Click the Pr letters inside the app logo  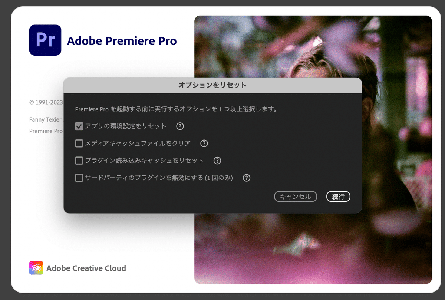45,40
